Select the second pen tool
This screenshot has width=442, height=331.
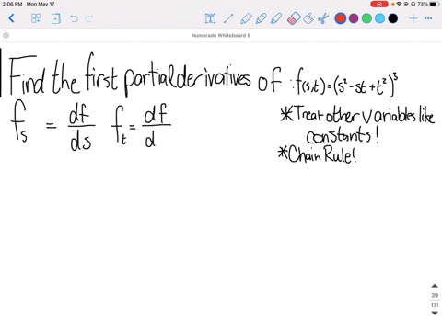click(262, 18)
